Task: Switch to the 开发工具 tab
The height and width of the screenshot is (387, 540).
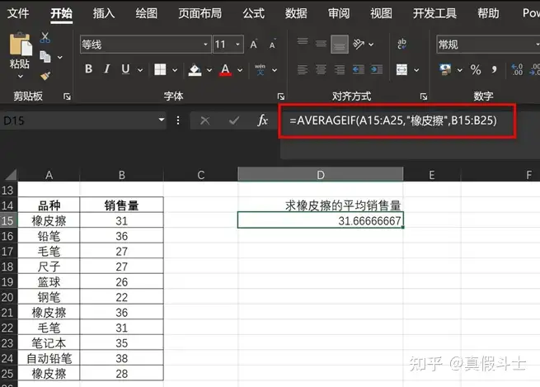Action: coord(434,13)
